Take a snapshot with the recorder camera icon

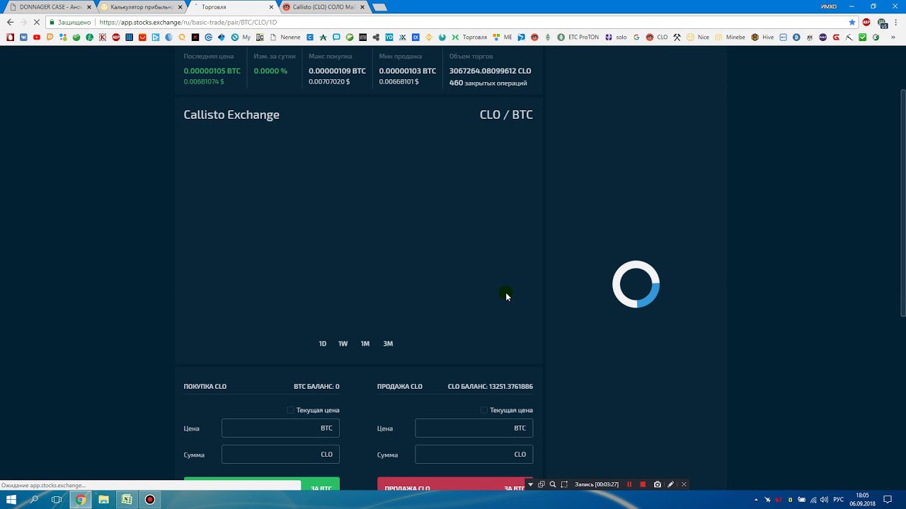tap(658, 484)
